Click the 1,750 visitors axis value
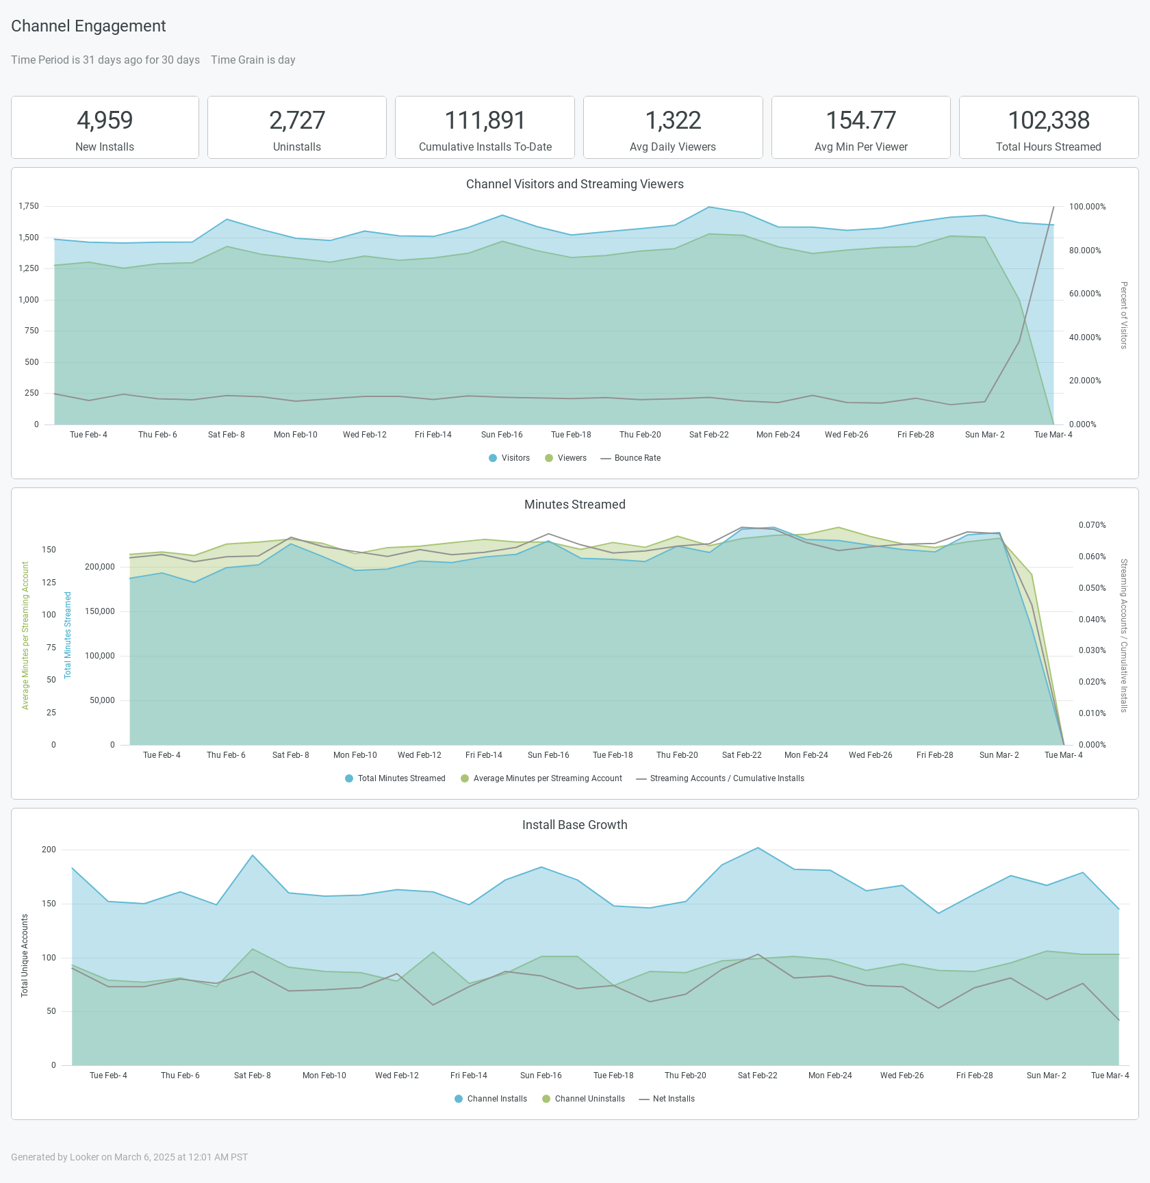 29,206
